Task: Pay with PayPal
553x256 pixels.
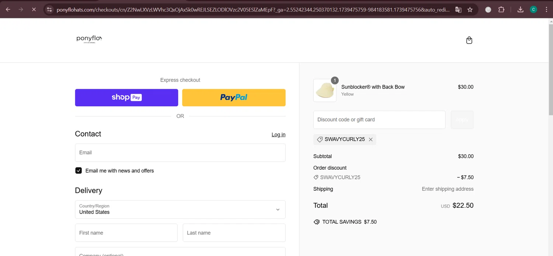Action: (234, 97)
